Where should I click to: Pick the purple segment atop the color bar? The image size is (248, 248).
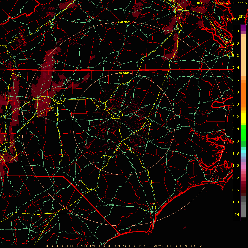pyautogui.click(x=243, y=28)
